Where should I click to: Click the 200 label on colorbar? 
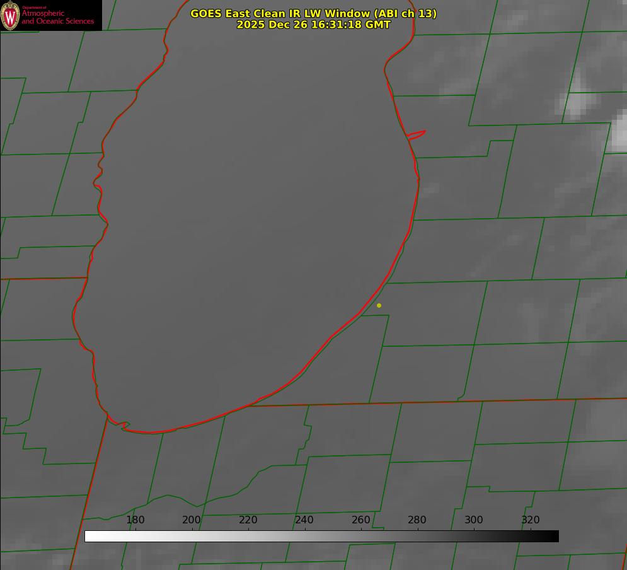(x=192, y=520)
